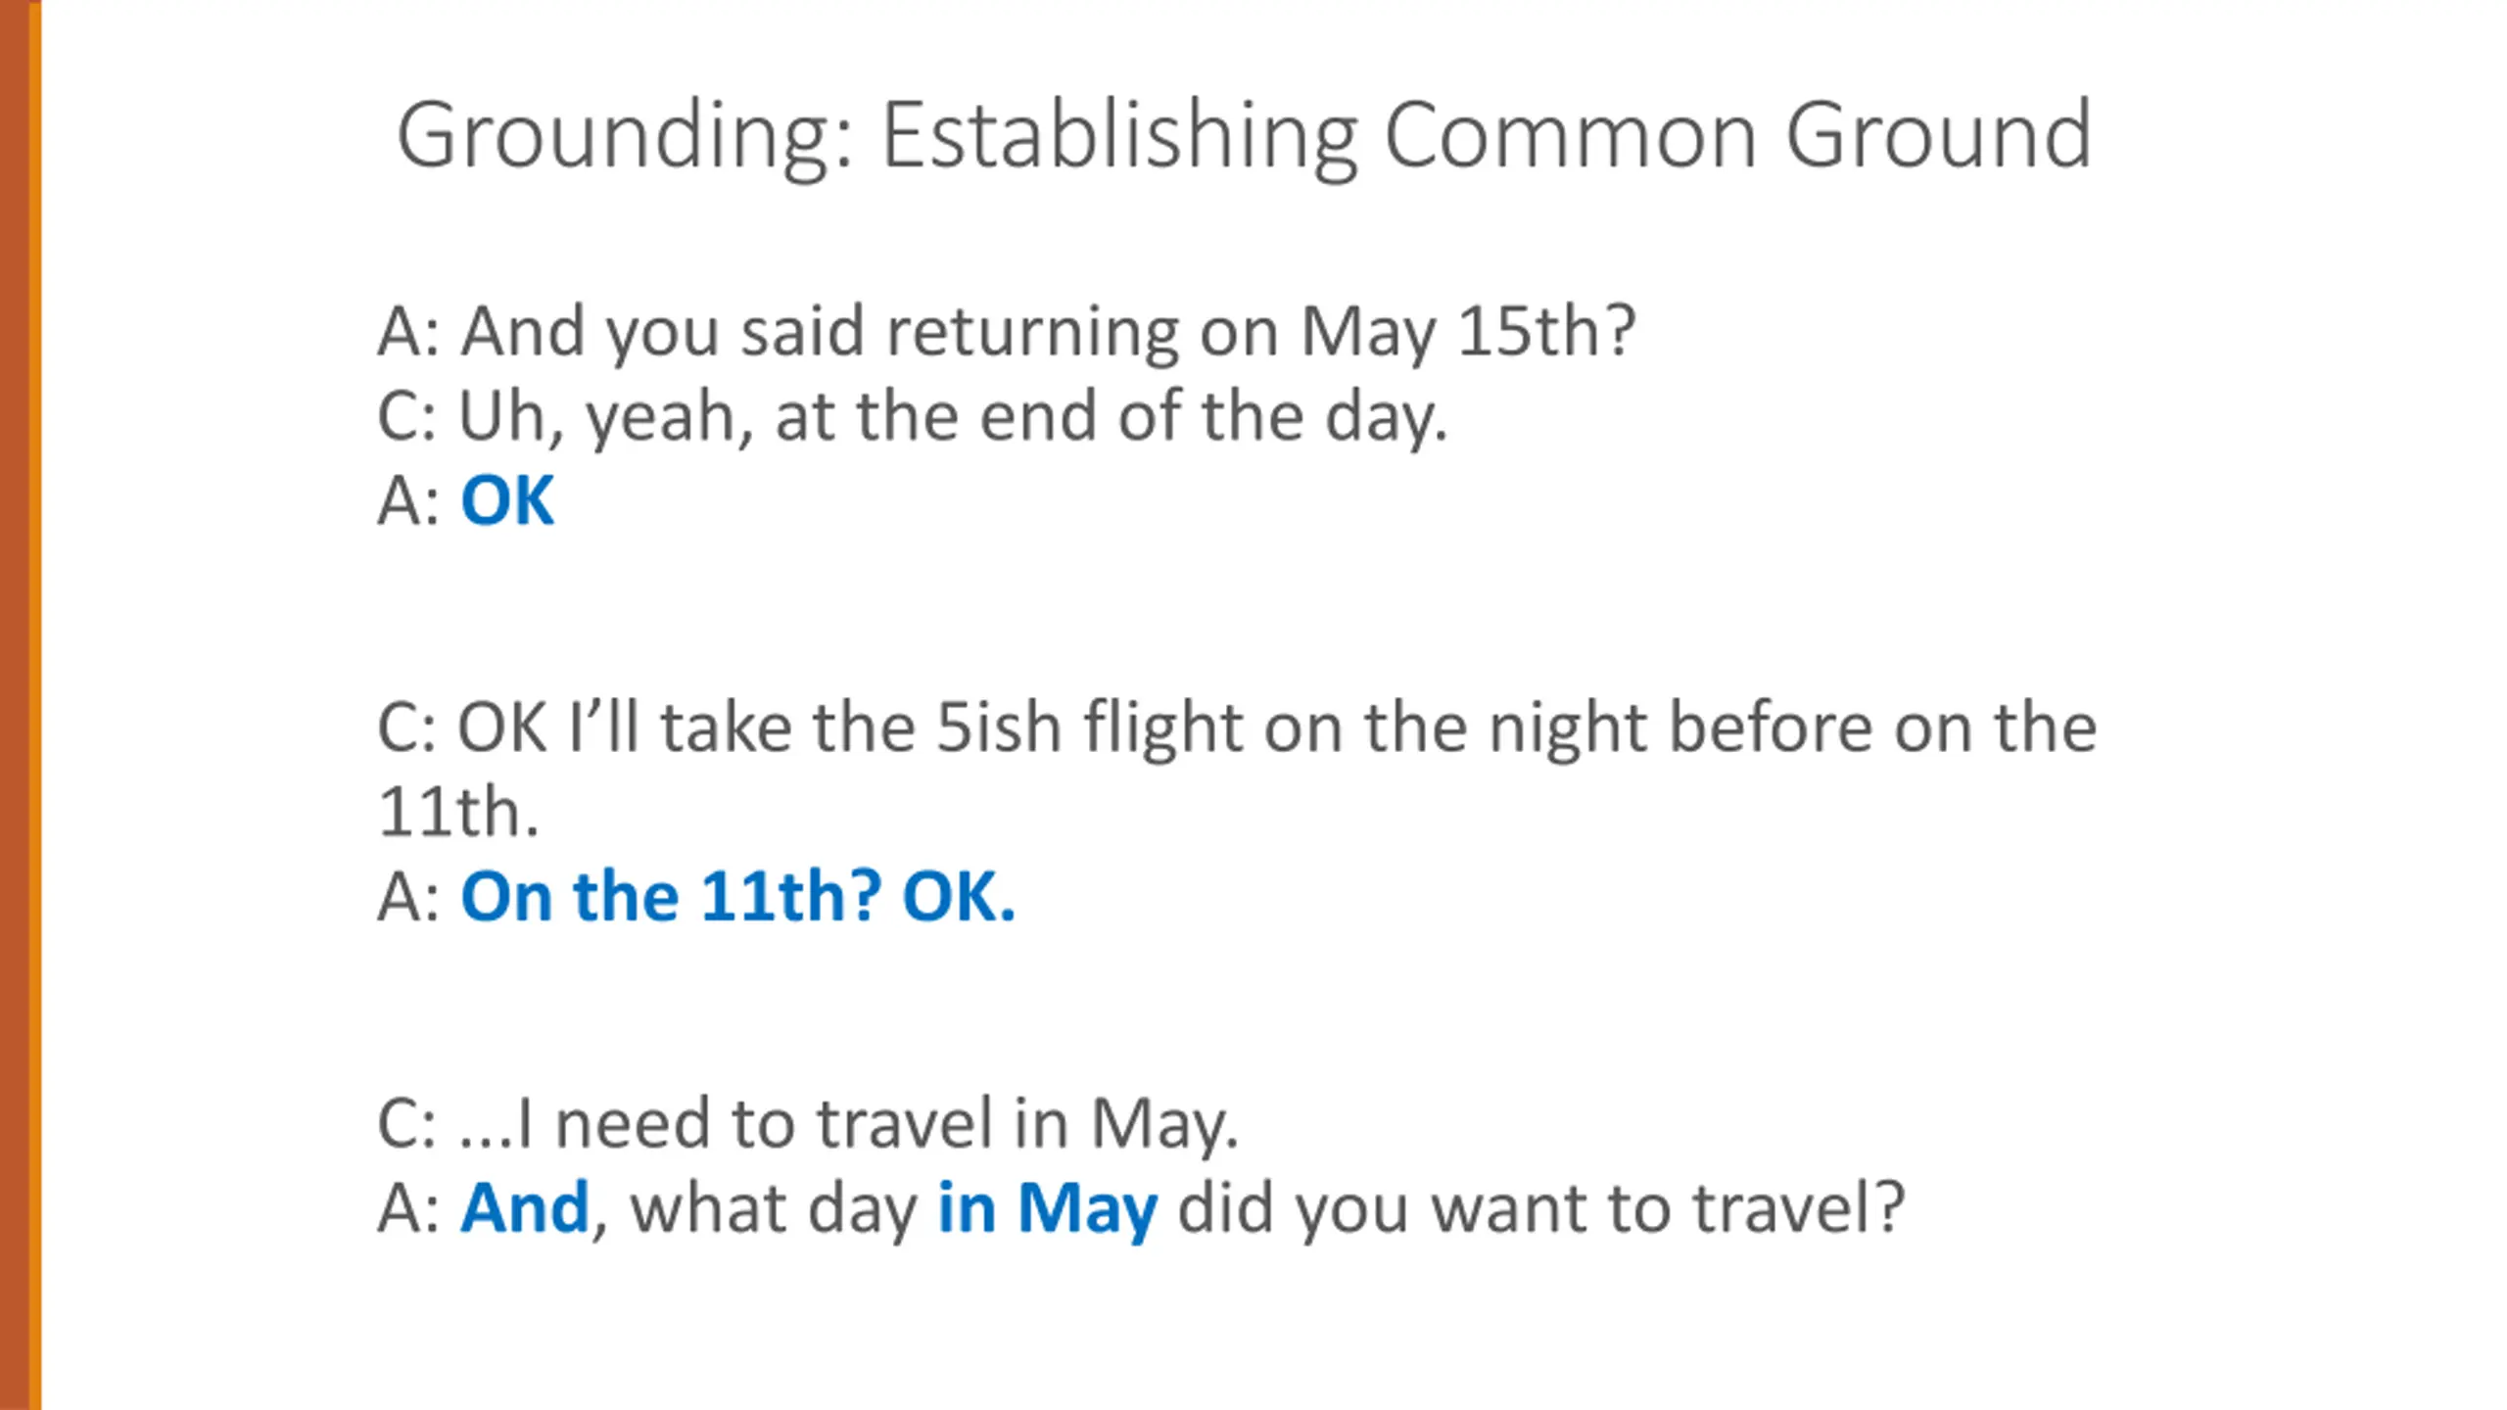Click the wrapped gray text "11th."
The height and width of the screenshot is (1410, 2507).
tap(458, 812)
